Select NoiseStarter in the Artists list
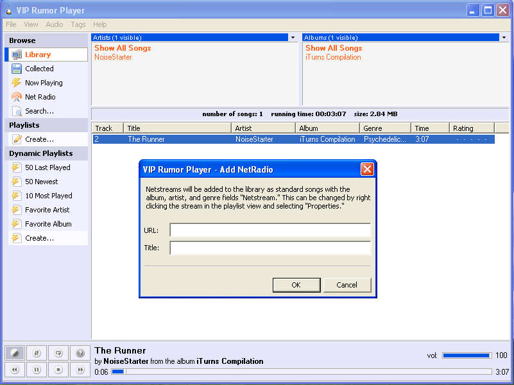 [x=113, y=57]
